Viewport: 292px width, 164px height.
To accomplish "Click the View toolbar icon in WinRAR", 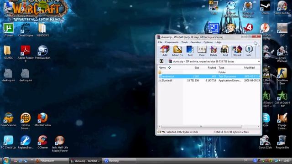I will [x=202, y=51].
